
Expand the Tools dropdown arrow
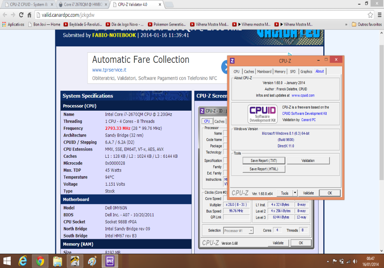[295, 193]
